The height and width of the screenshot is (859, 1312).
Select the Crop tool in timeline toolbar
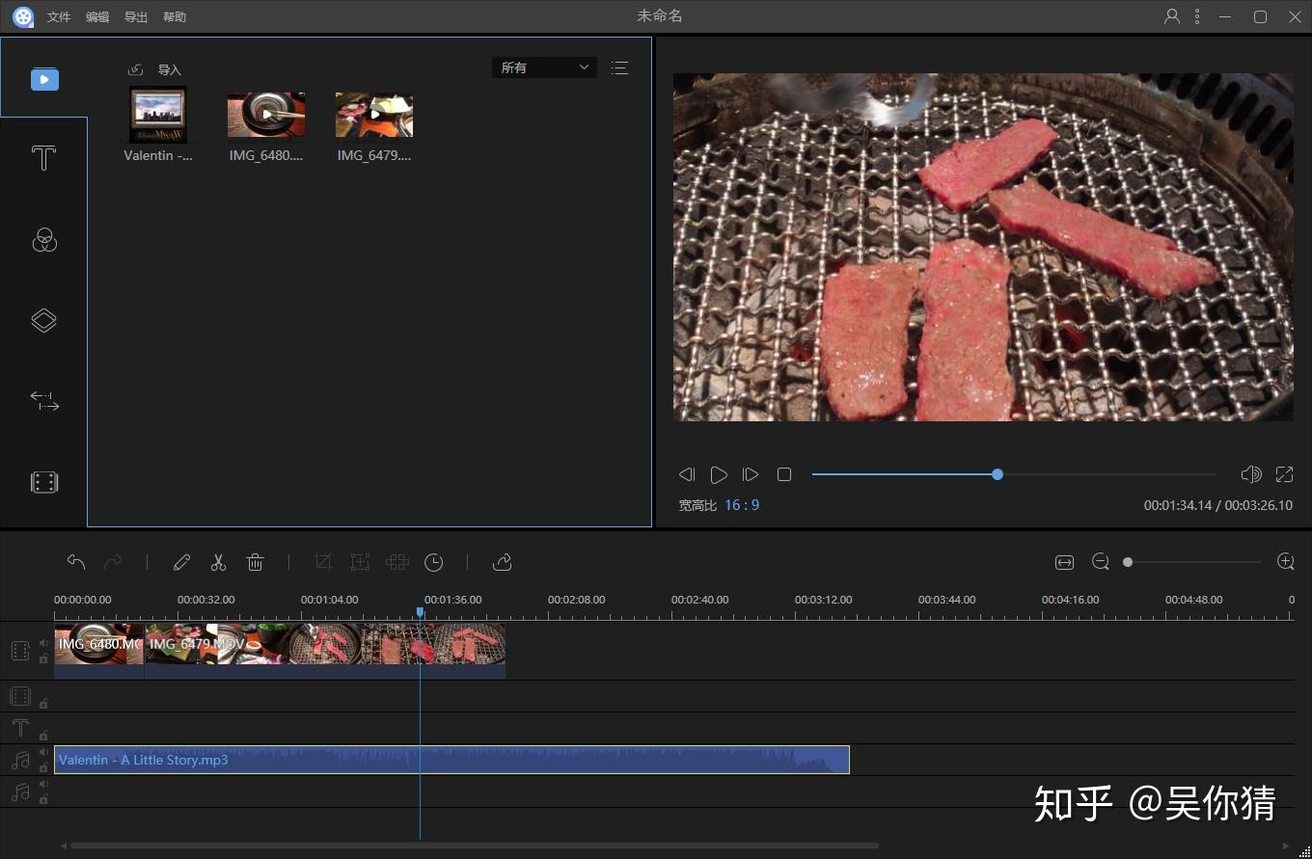(x=323, y=562)
